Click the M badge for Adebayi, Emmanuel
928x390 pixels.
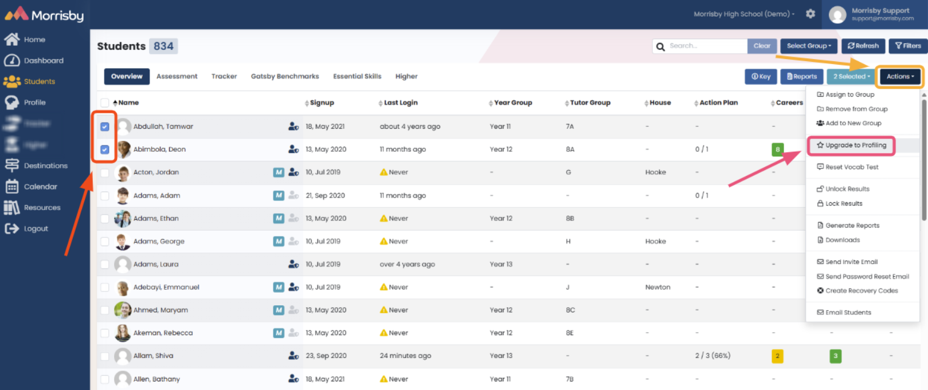point(279,287)
